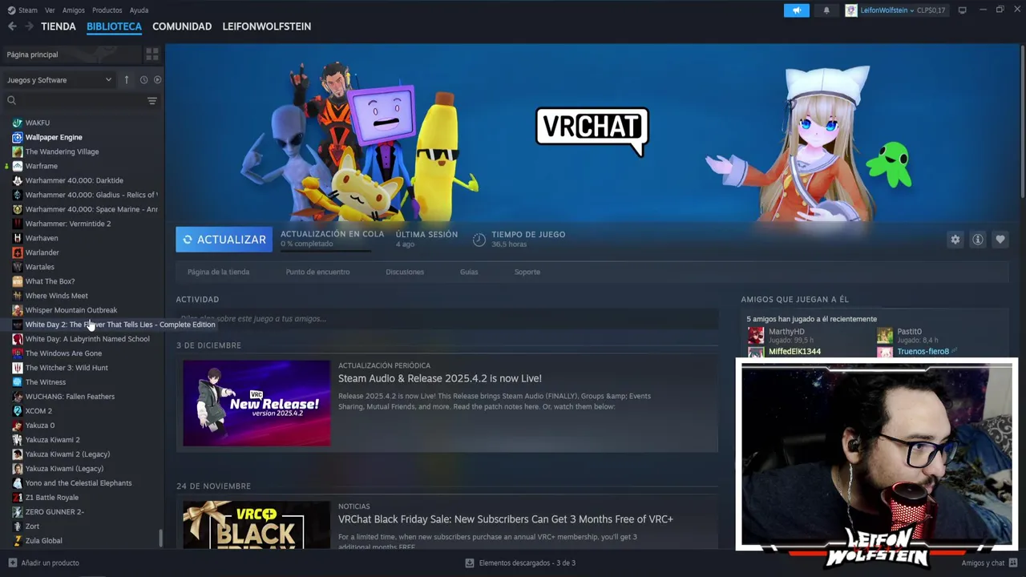Open the Steam announcements megaphone
Image resolution: width=1026 pixels, height=577 pixels.
(x=796, y=10)
